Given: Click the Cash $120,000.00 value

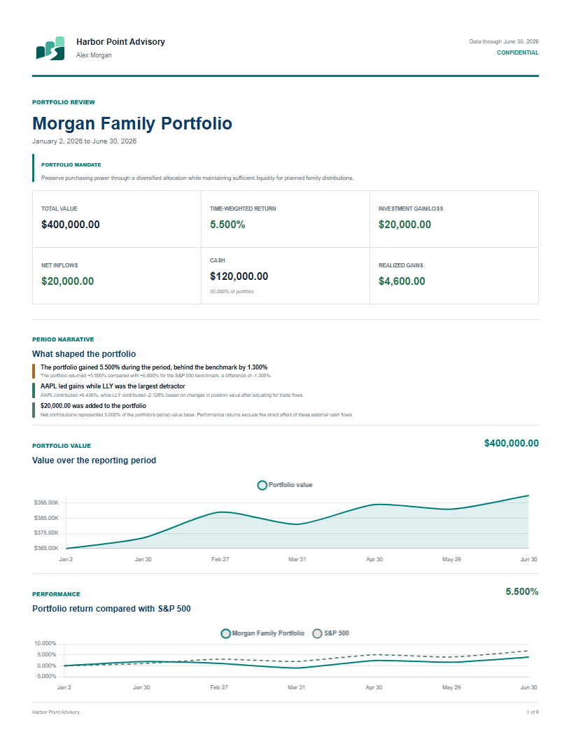Looking at the screenshot, I should pos(239,276).
